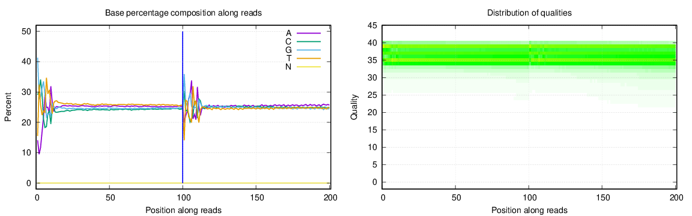
Task: Click the orange T legend line
Action: point(309,58)
